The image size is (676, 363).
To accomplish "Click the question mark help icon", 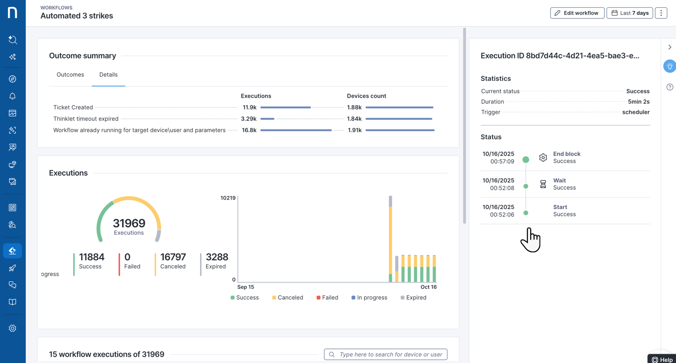I will (669, 87).
